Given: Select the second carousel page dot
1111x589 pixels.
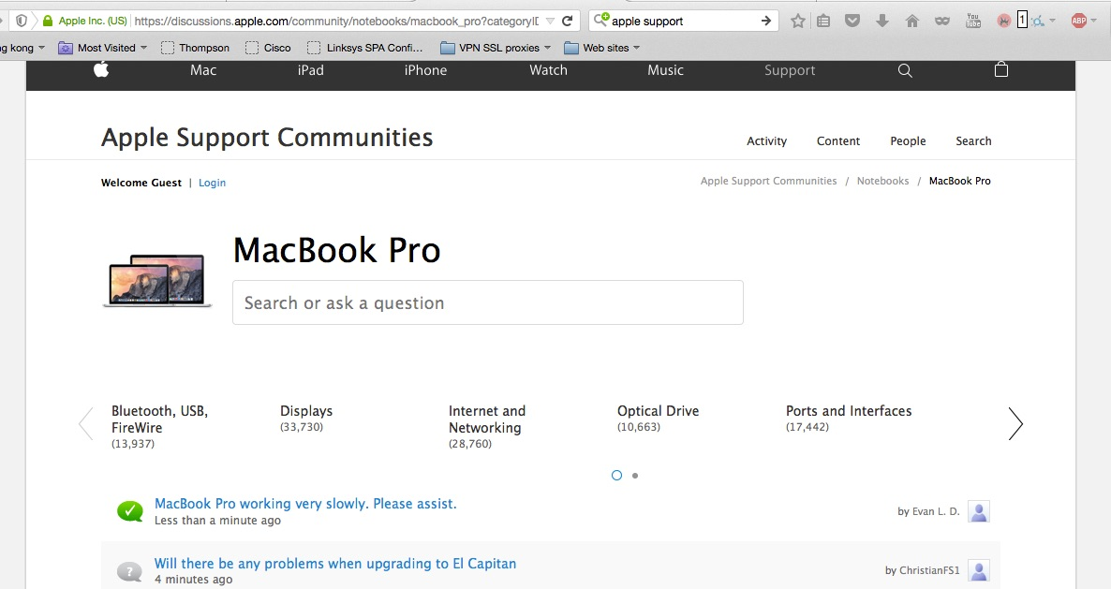Looking at the screenshot, I should [x=635, y=476].
